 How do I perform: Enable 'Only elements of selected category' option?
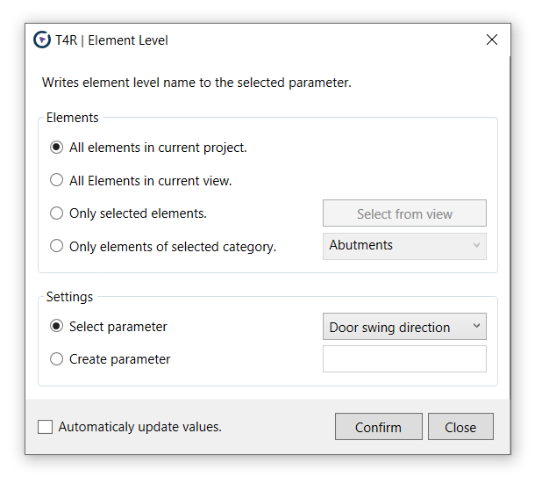56,246
